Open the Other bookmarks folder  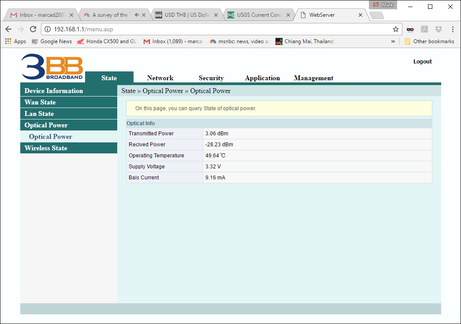(429, 41)
